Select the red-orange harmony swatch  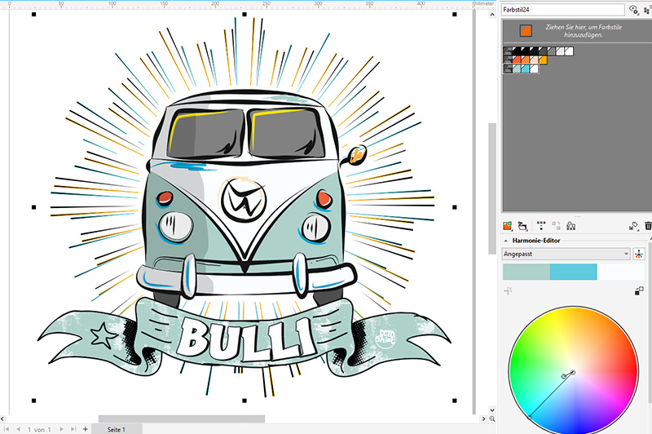click(517, 60)
